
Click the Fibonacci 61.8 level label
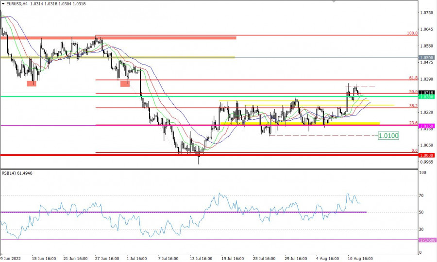pos(414,78)
